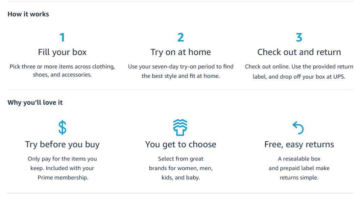Click the Prime membership description text
Screen dimensions: 361x199
click(62, 168)
